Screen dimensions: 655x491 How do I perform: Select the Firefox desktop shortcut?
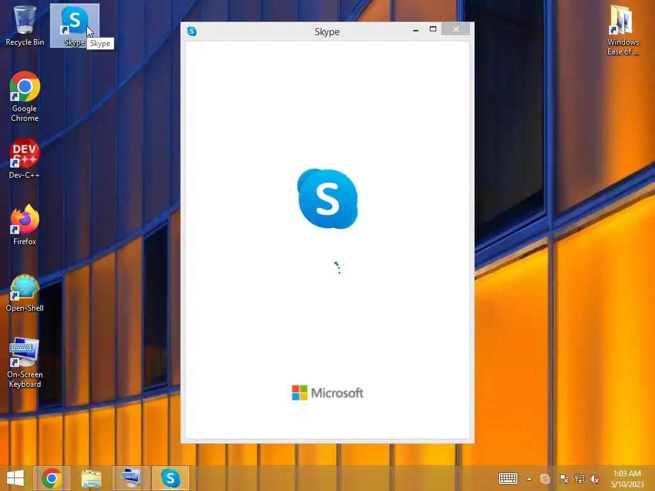[x=25, y=225]
